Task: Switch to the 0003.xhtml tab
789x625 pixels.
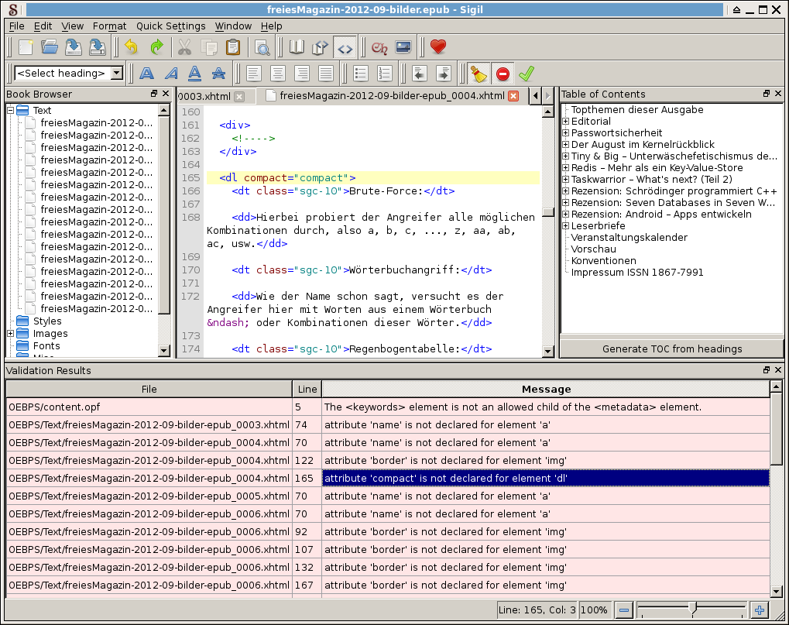Action: tap(203, 97)
